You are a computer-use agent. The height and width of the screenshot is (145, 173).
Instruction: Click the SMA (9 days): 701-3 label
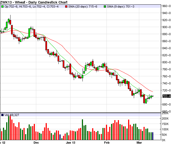click(121, 6)
